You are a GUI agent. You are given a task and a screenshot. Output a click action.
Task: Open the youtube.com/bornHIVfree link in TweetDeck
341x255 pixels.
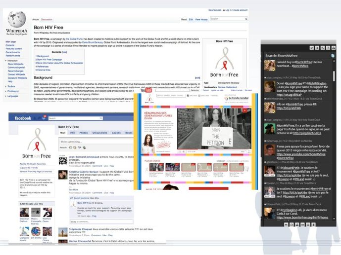pyautogui.click(x=301, y=154)
